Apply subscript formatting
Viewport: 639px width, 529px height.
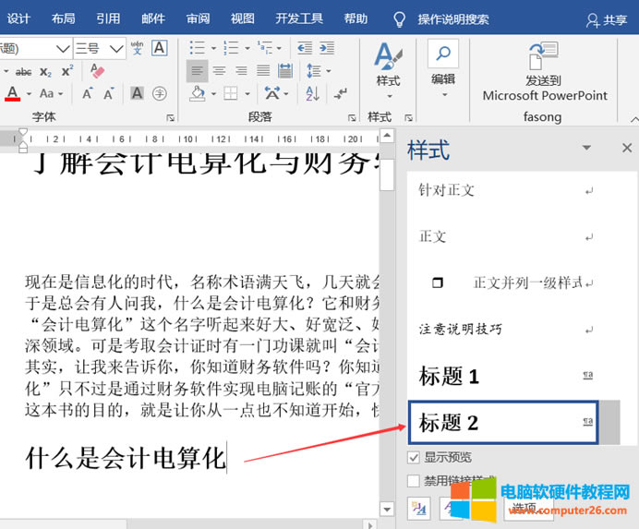47,70
